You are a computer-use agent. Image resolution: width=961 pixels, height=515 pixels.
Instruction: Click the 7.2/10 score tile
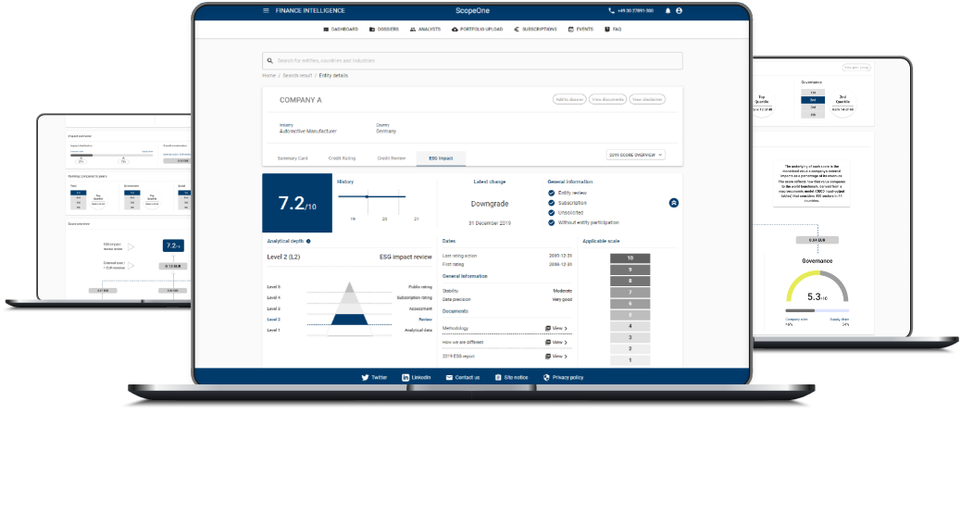point(297,203)
